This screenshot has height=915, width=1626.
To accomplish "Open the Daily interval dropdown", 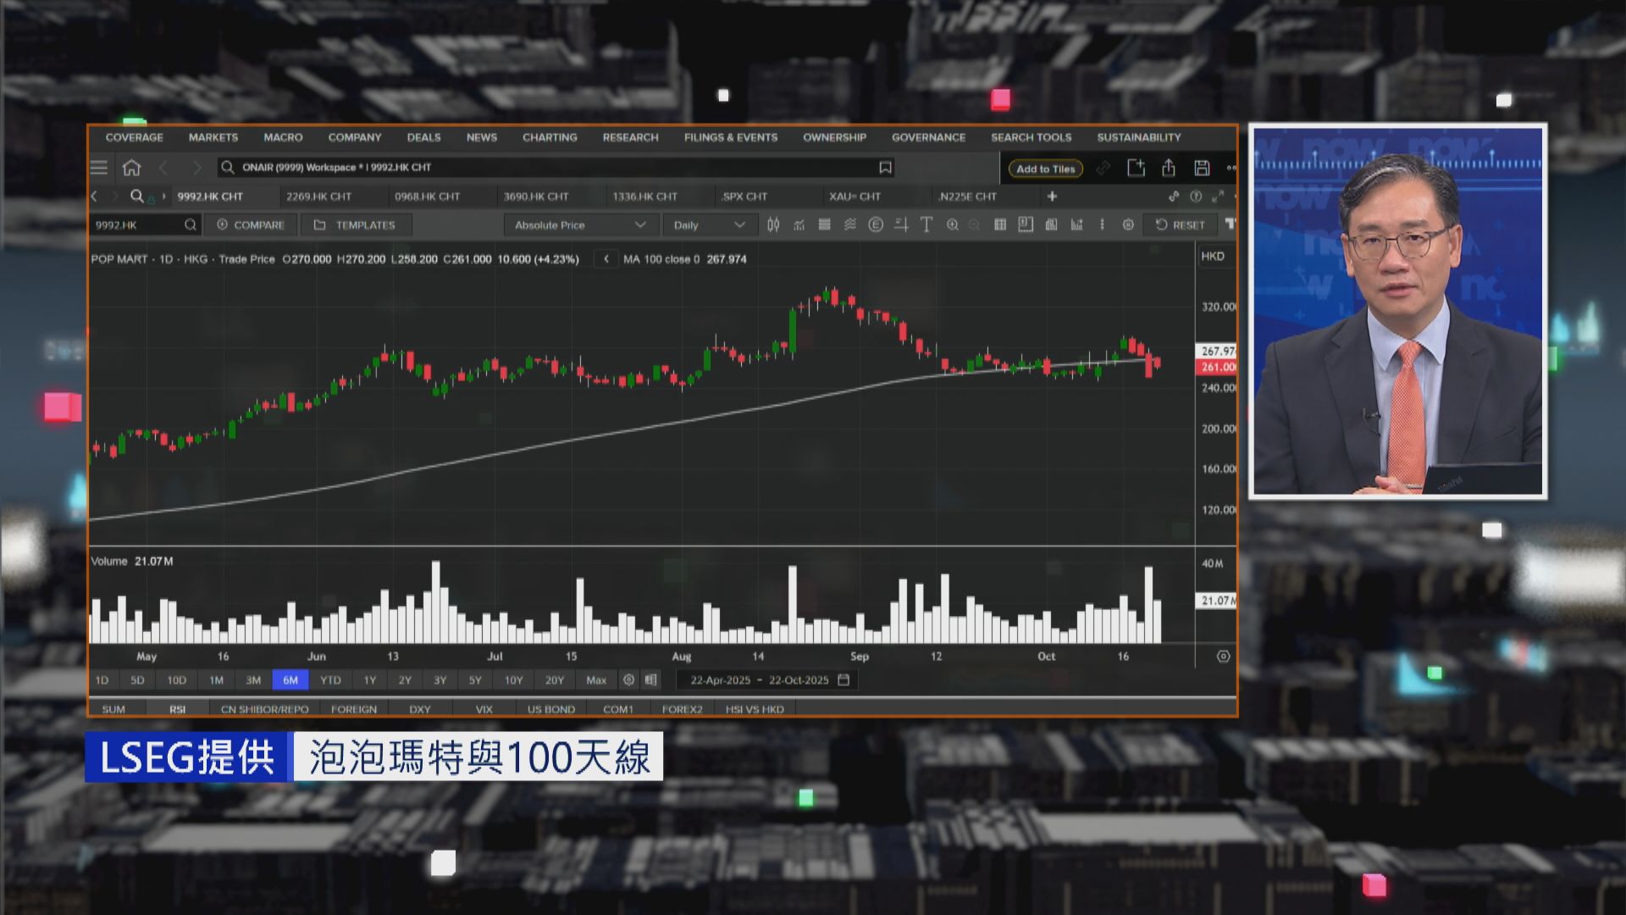I will (709, 225).
